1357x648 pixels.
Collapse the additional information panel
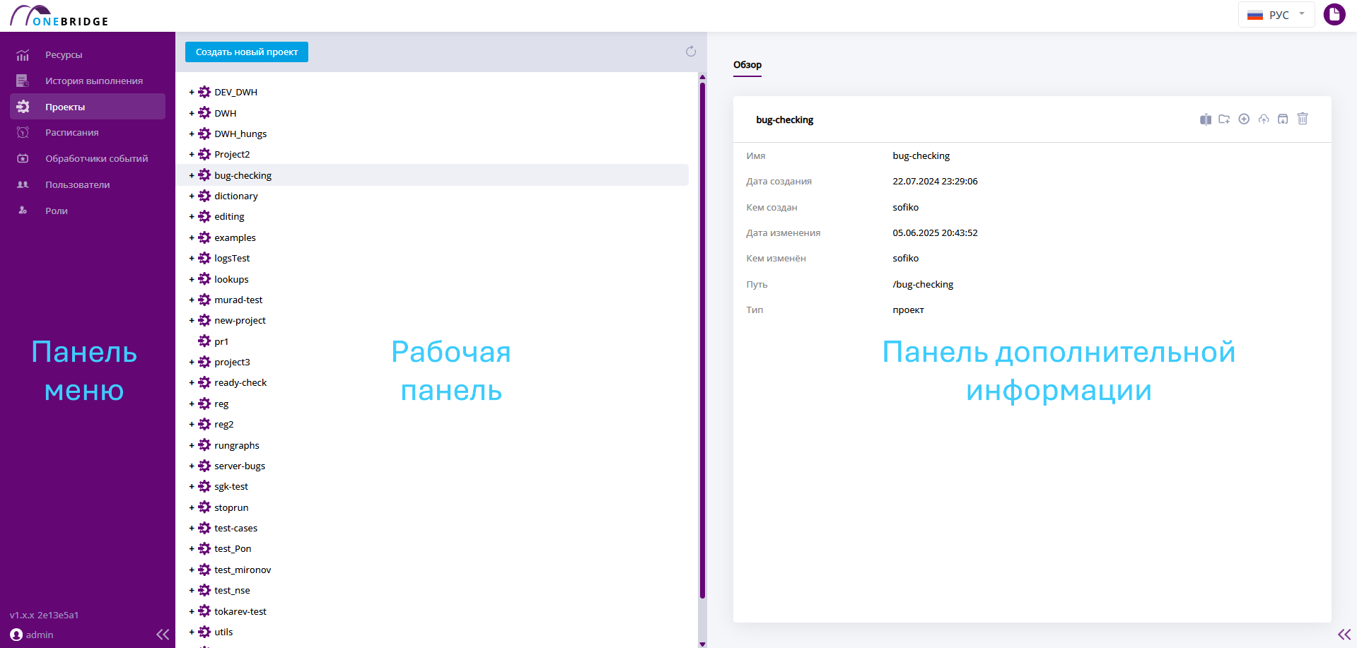tap(1344, 635)
